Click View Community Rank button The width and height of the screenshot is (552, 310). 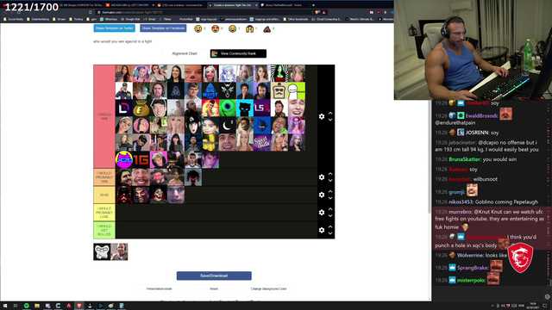click(238, 53)
